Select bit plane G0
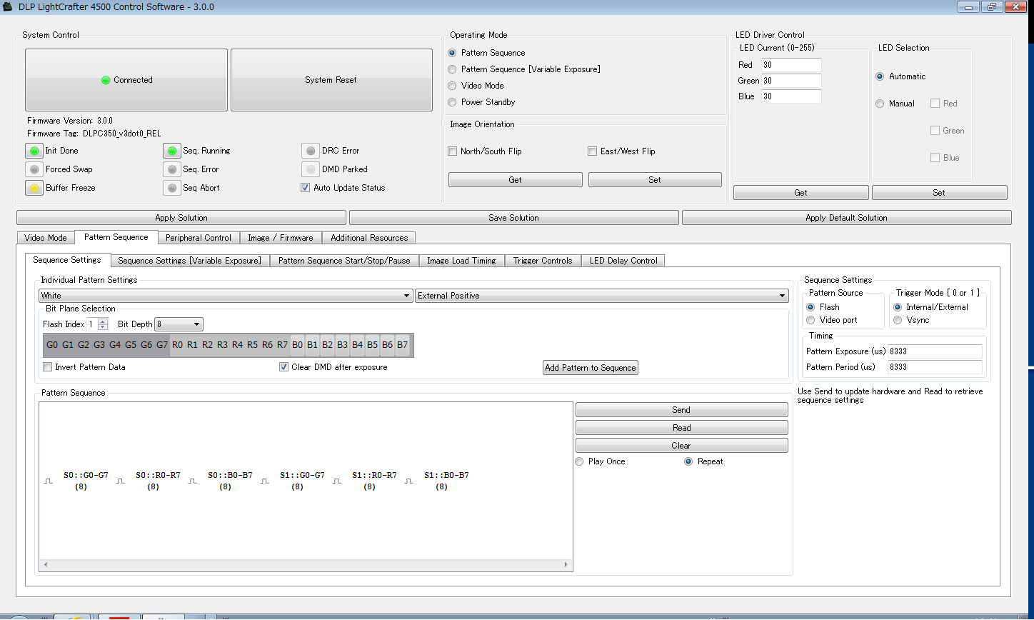The image size is (1034, 620). [52, 345]
